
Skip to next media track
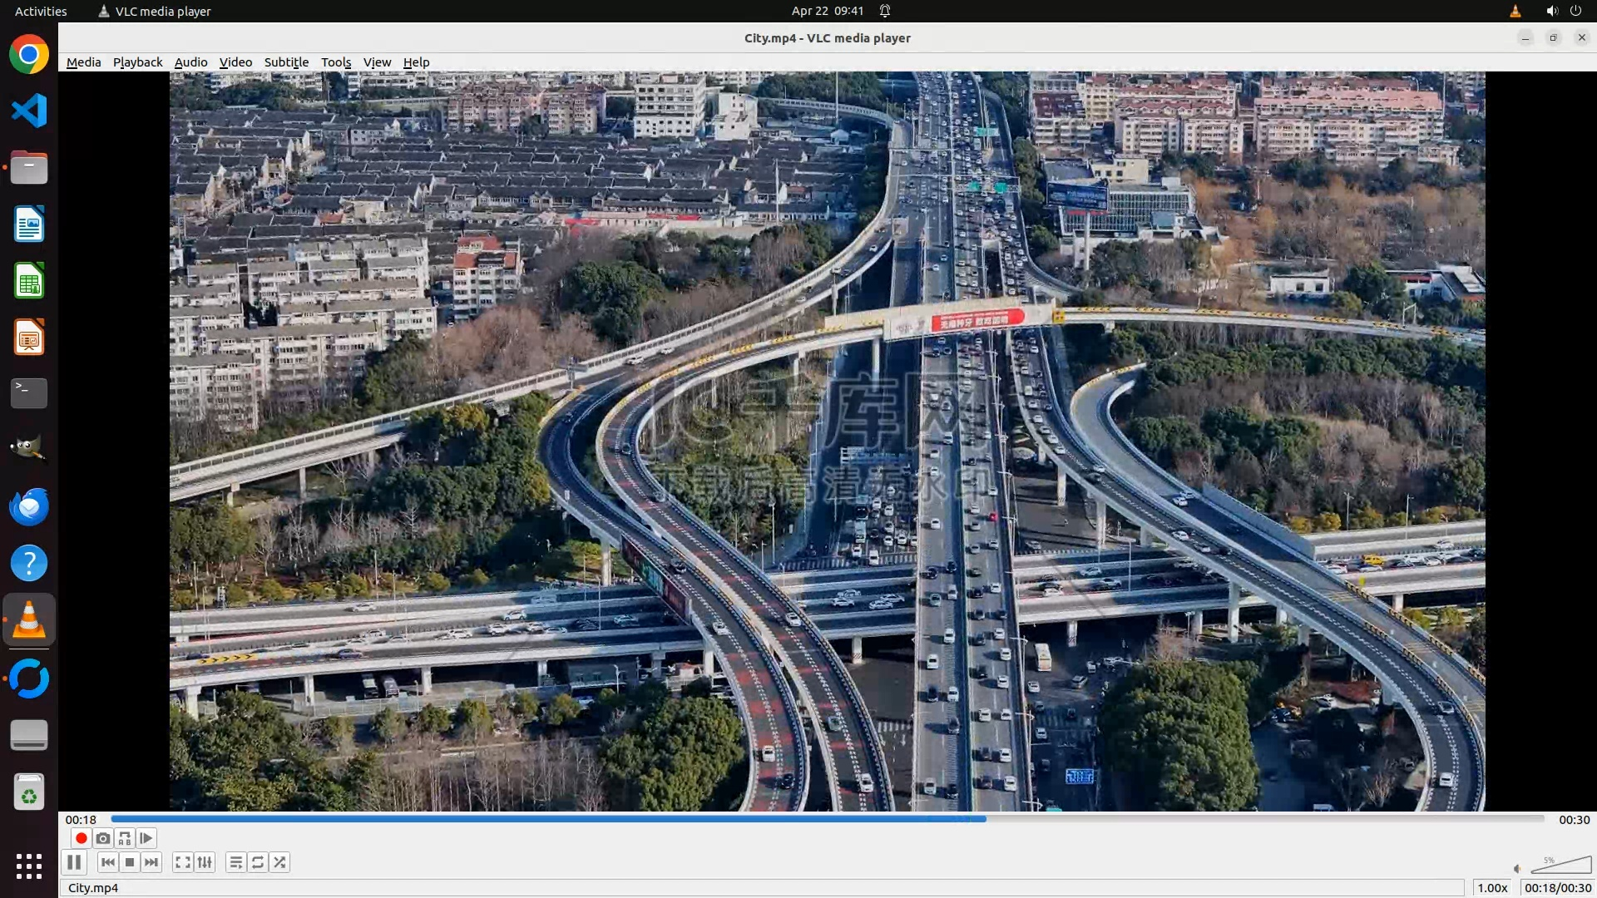coord(151,862)
